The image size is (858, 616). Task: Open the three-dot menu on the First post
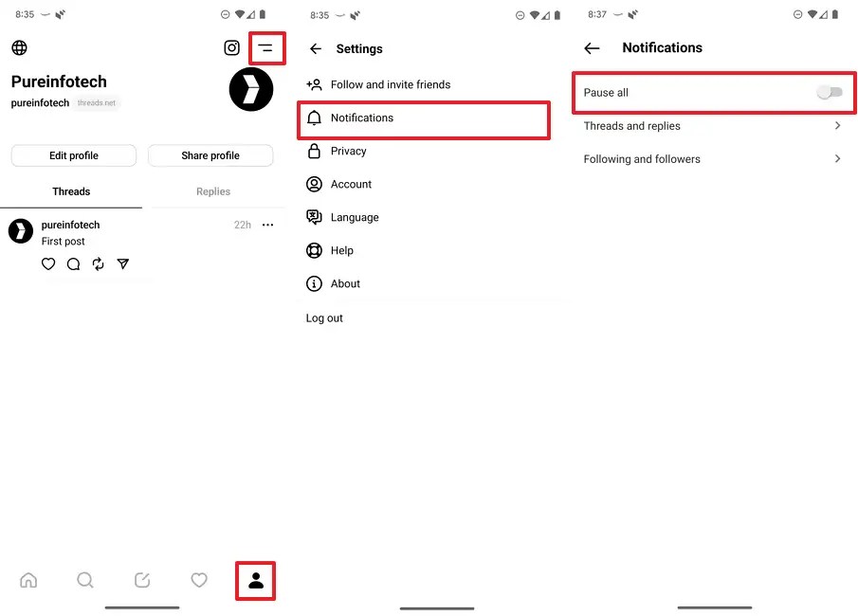tap(267, 225)
